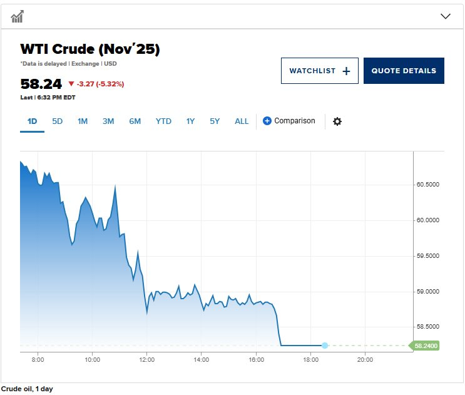Screen dimensions: 465x395
Task: Switch to the 5D range tab
Action: [57, 121]
